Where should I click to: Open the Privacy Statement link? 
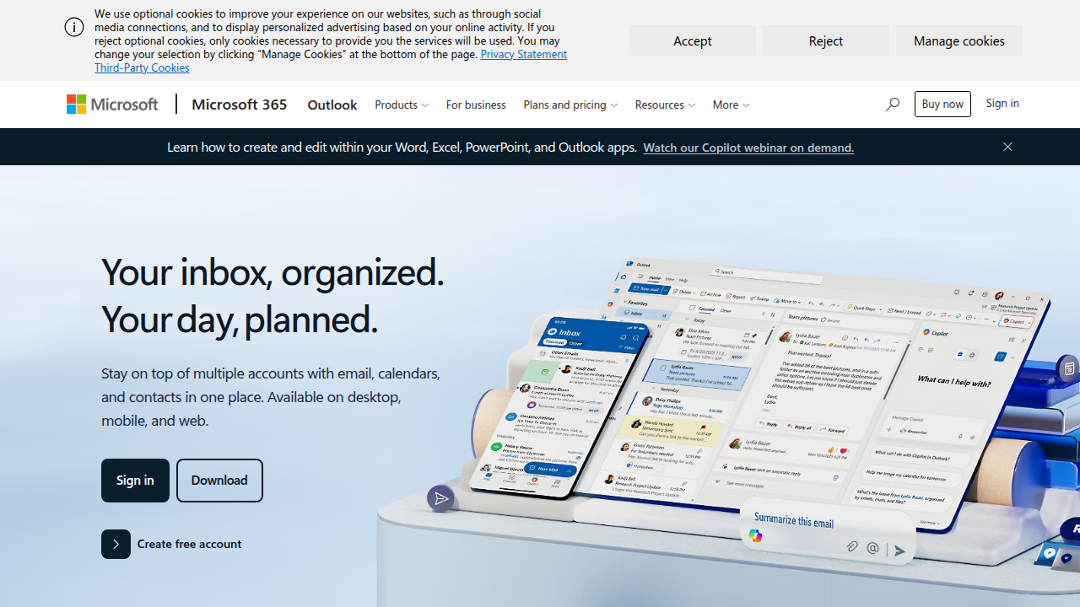tap(523, 54)
